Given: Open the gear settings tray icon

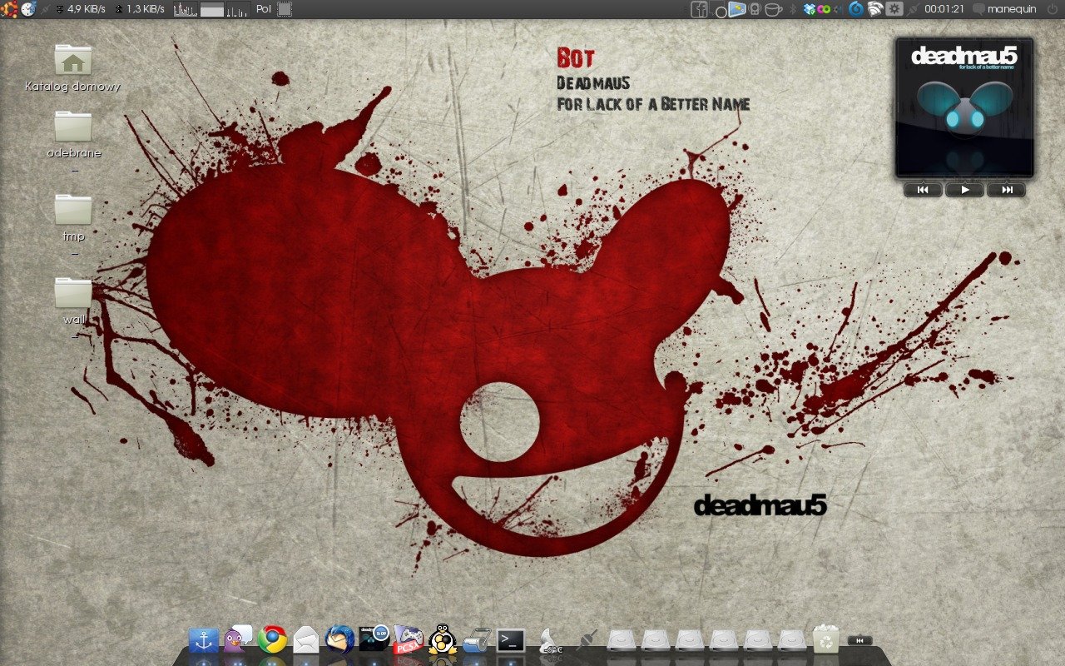Looking at the screenshot, I should click(894, 9).
